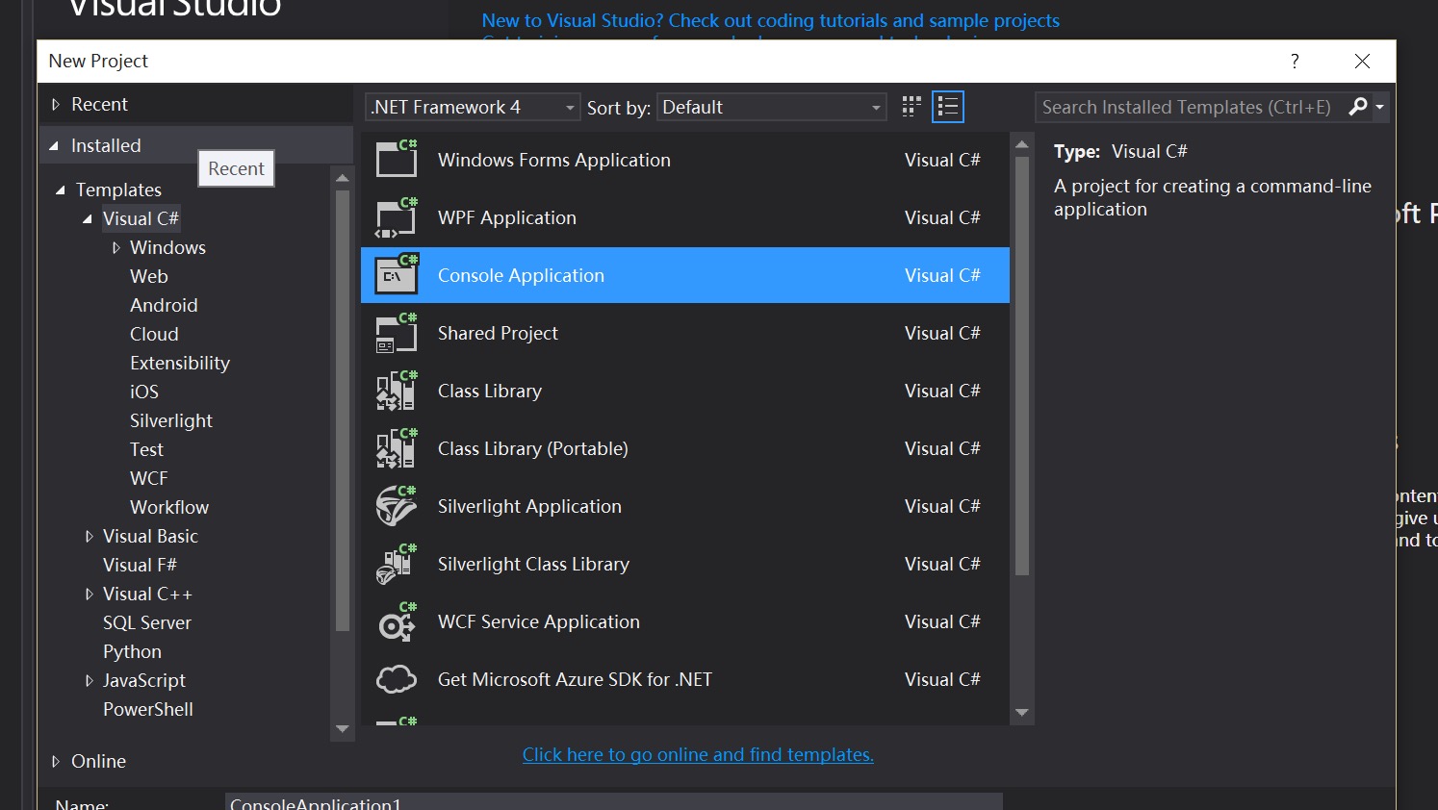This screenshot has width=1438, height=810.
Task: Collapse the Templates tree node
Action: coord(61,190)
